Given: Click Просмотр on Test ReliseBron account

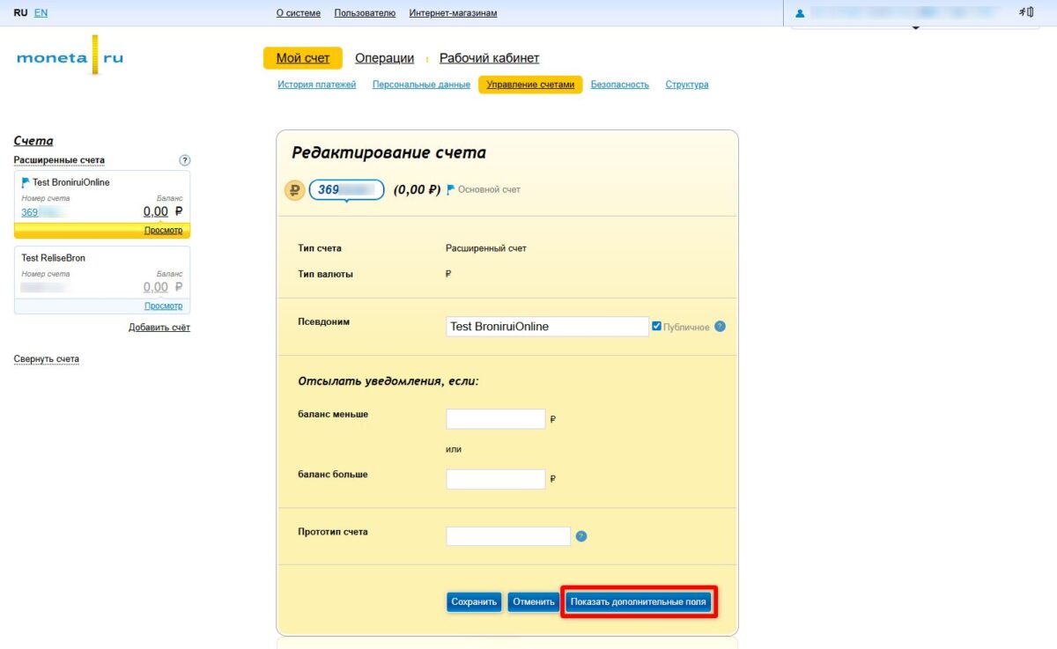Looking at the screenshot, I should click(x=164, y=306).
